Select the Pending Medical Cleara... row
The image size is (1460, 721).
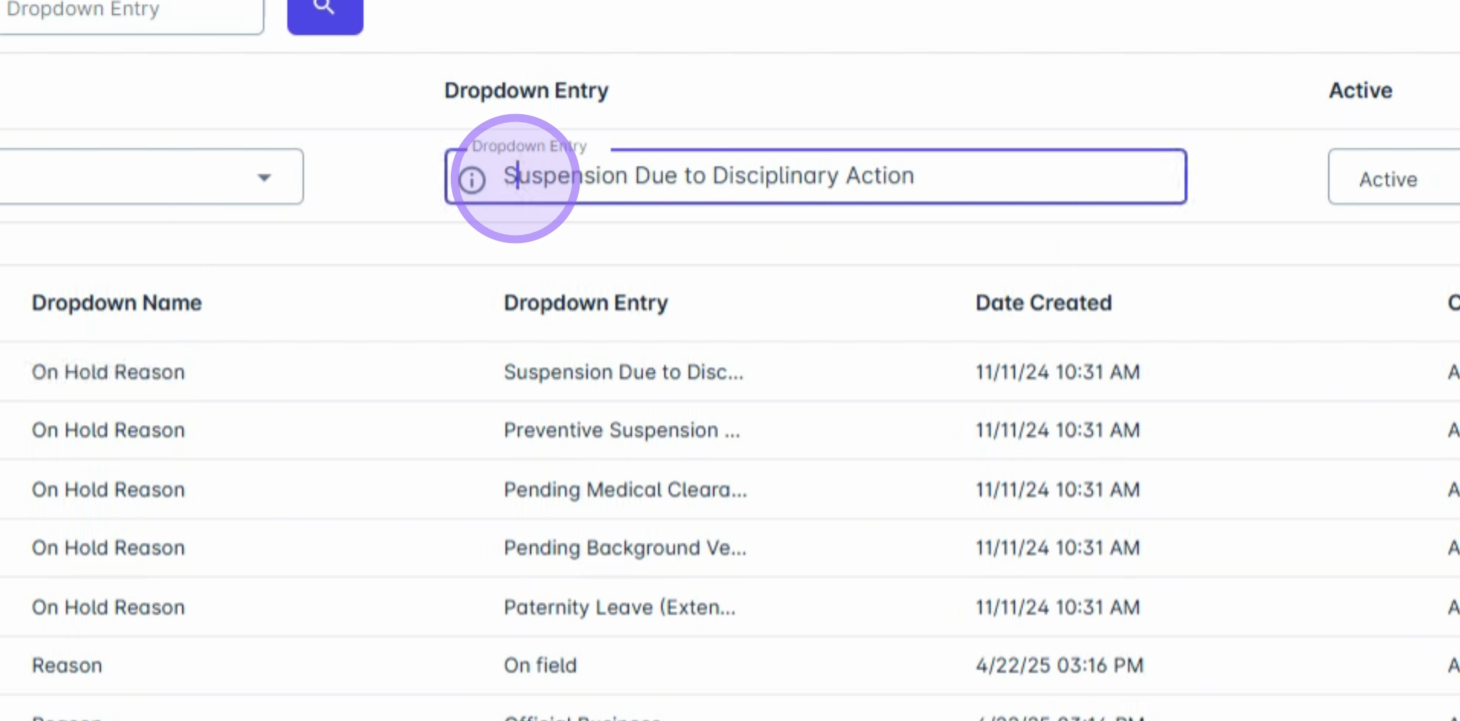624,490
